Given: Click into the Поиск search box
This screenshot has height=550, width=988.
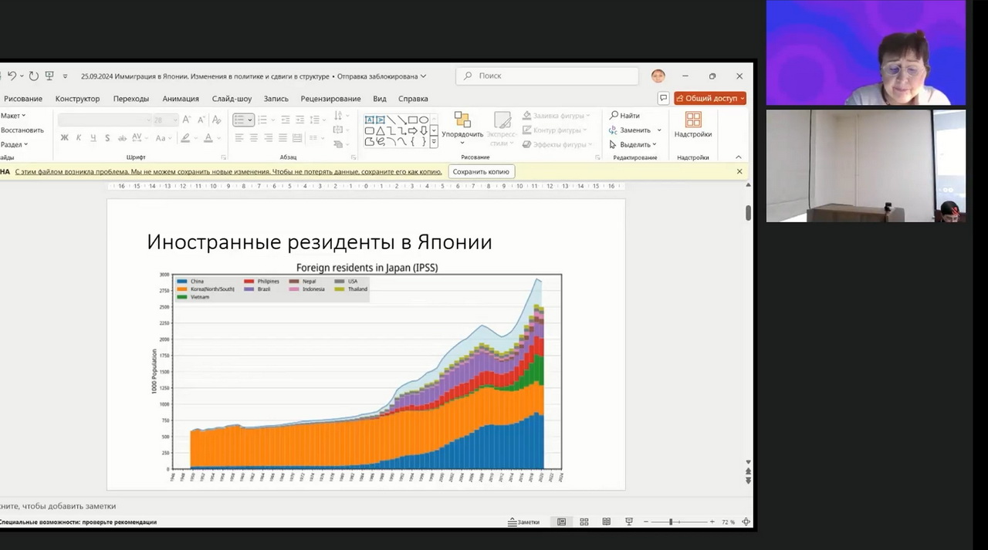Looking at the screenshot, I should [x=547, y=76].
